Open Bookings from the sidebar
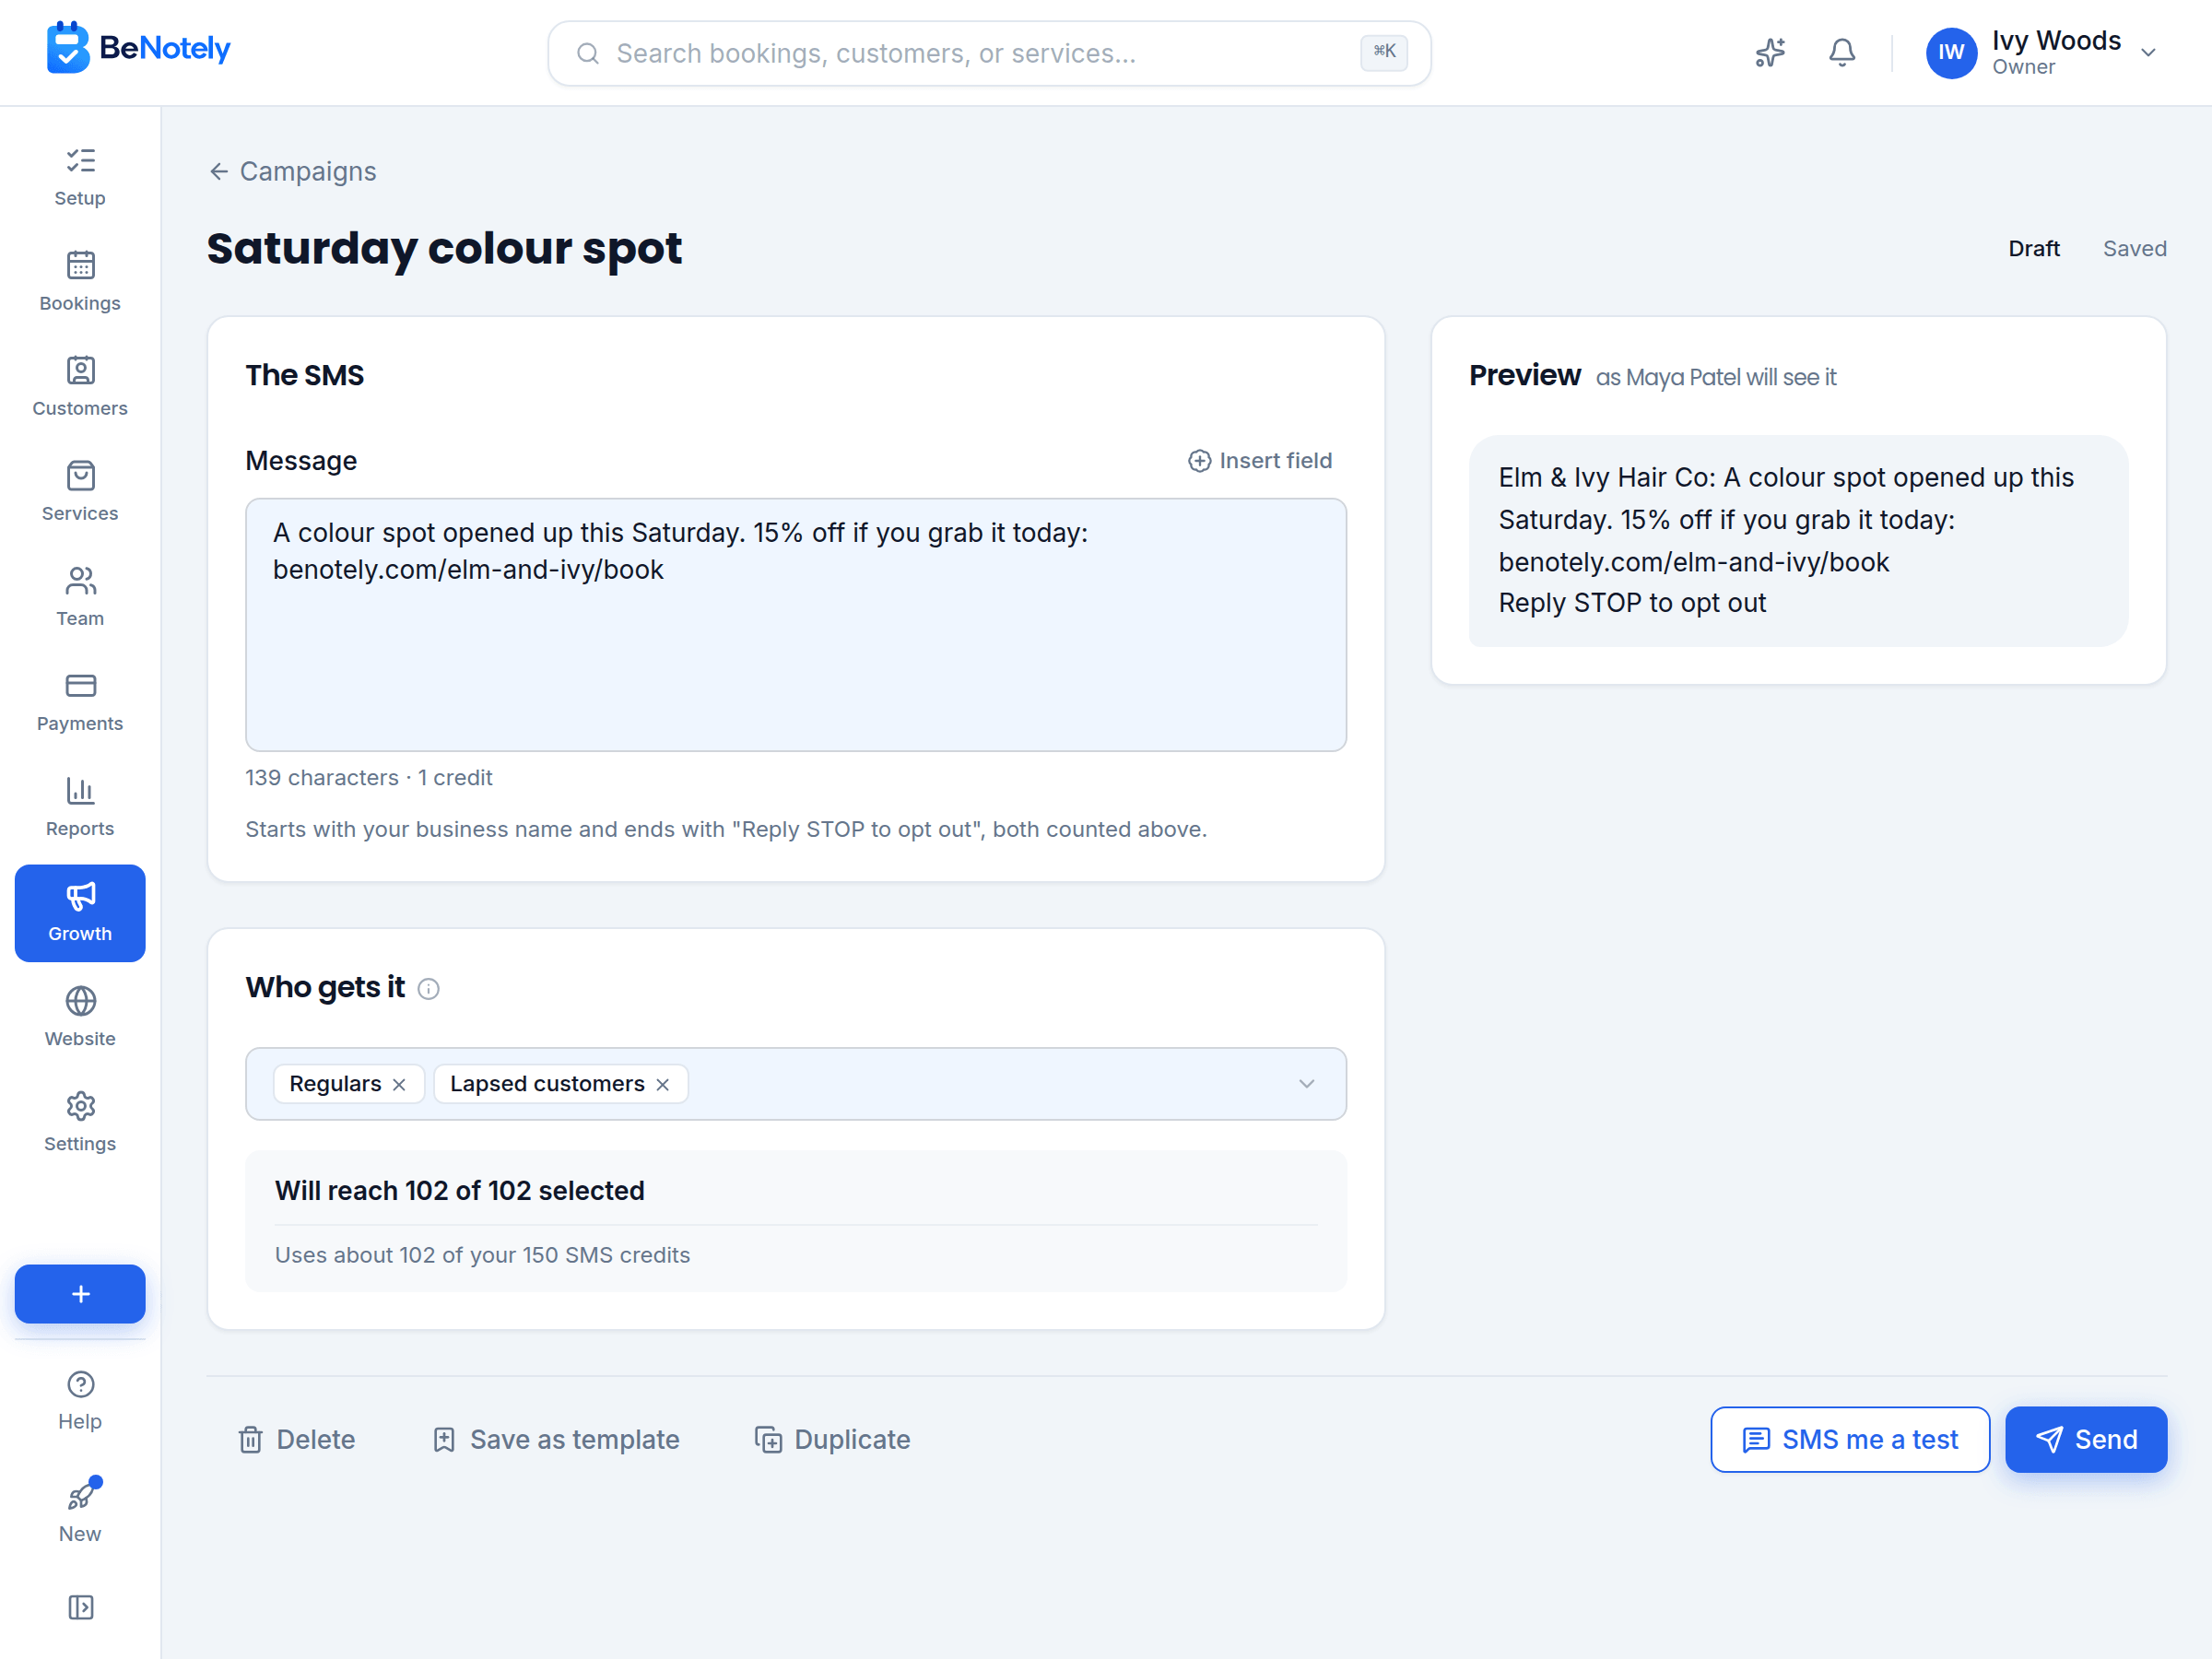Screen dimensions: 2212x1659 (x=80, y=281)
